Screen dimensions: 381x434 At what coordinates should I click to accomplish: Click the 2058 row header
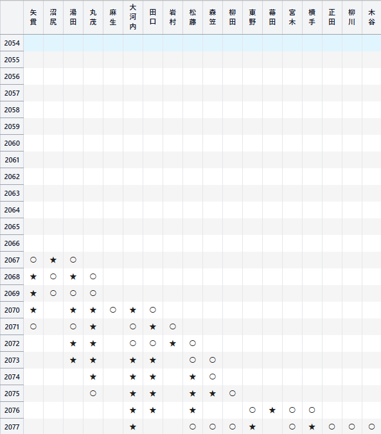pyautogui.click(x=12, y=110)
